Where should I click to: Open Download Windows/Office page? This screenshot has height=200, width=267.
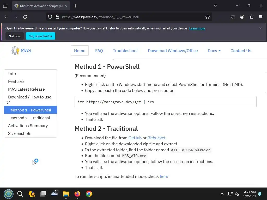tap(173, 51)
